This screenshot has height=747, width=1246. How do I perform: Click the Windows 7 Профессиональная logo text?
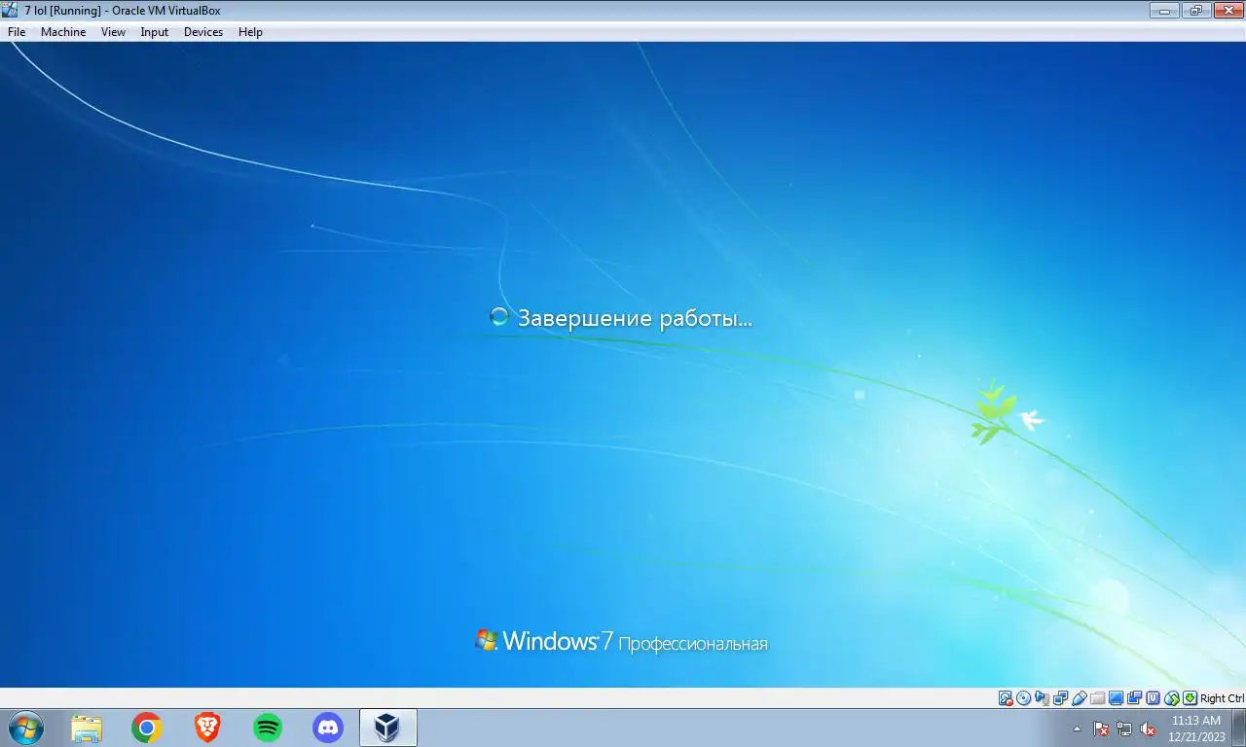tap(621, 641)
